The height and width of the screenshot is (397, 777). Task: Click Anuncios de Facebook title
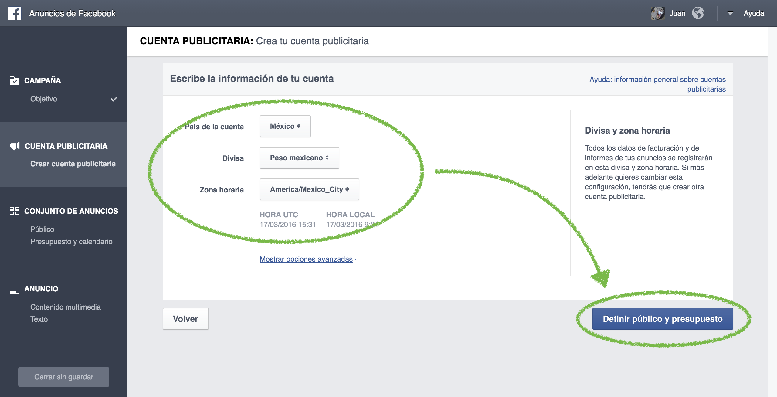(x=72, y=13)
